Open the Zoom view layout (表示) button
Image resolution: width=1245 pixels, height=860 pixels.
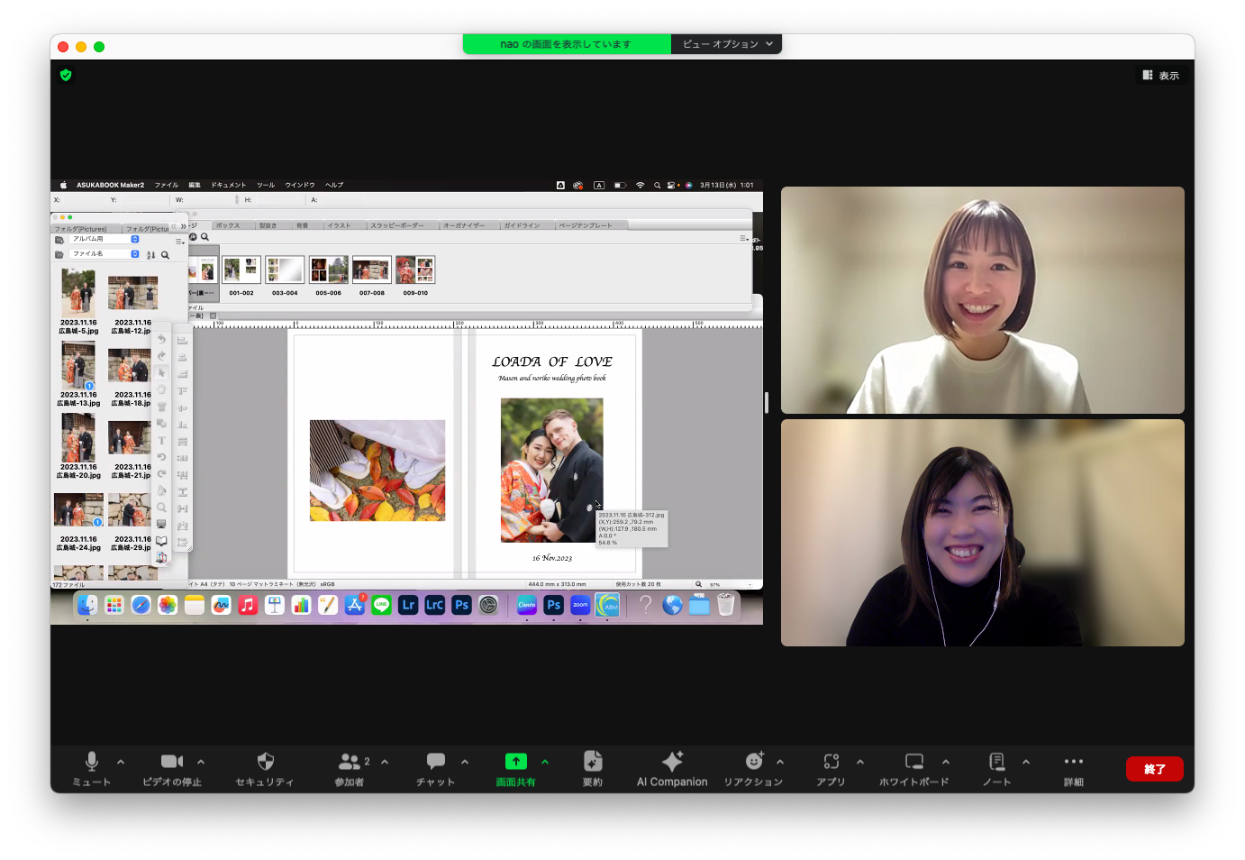tap(1160, 76)
